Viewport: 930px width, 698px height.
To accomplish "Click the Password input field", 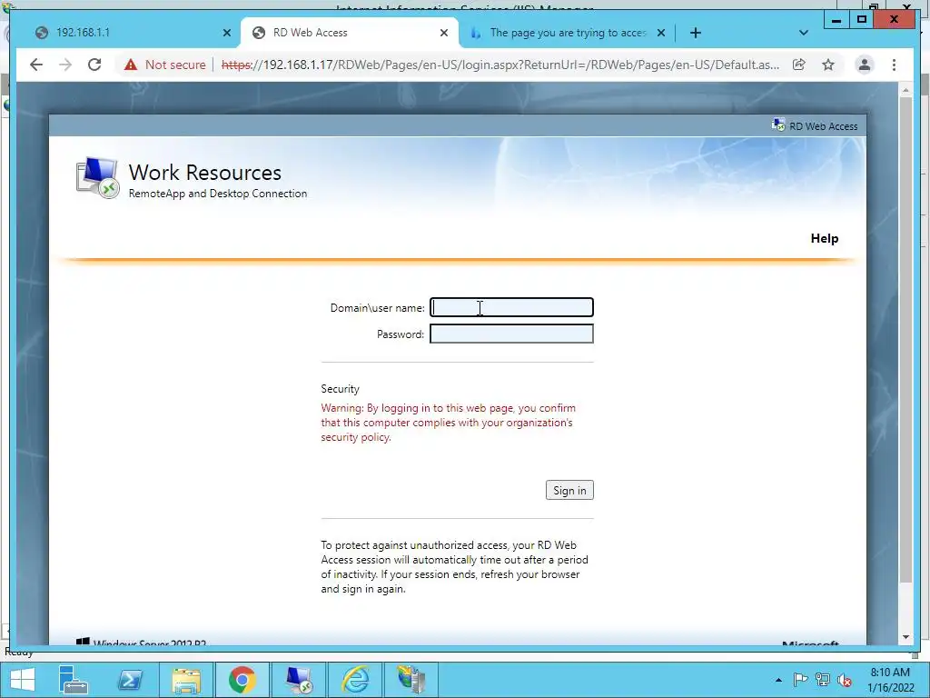I will (511, 334).
